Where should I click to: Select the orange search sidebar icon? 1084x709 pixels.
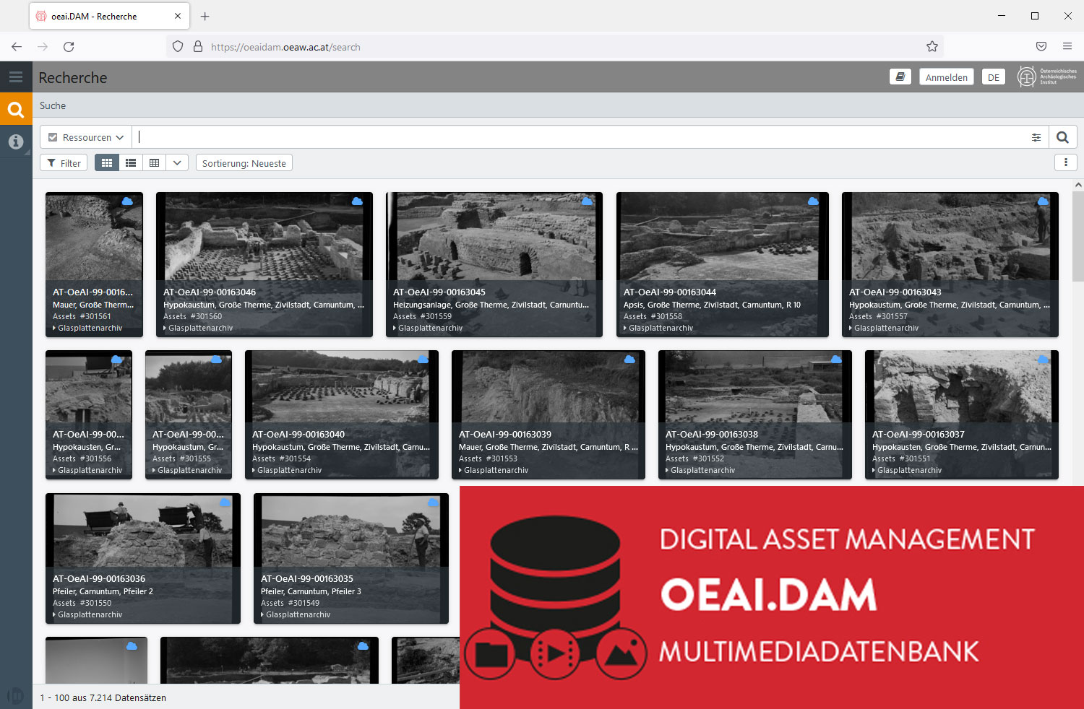pos(16,110)
